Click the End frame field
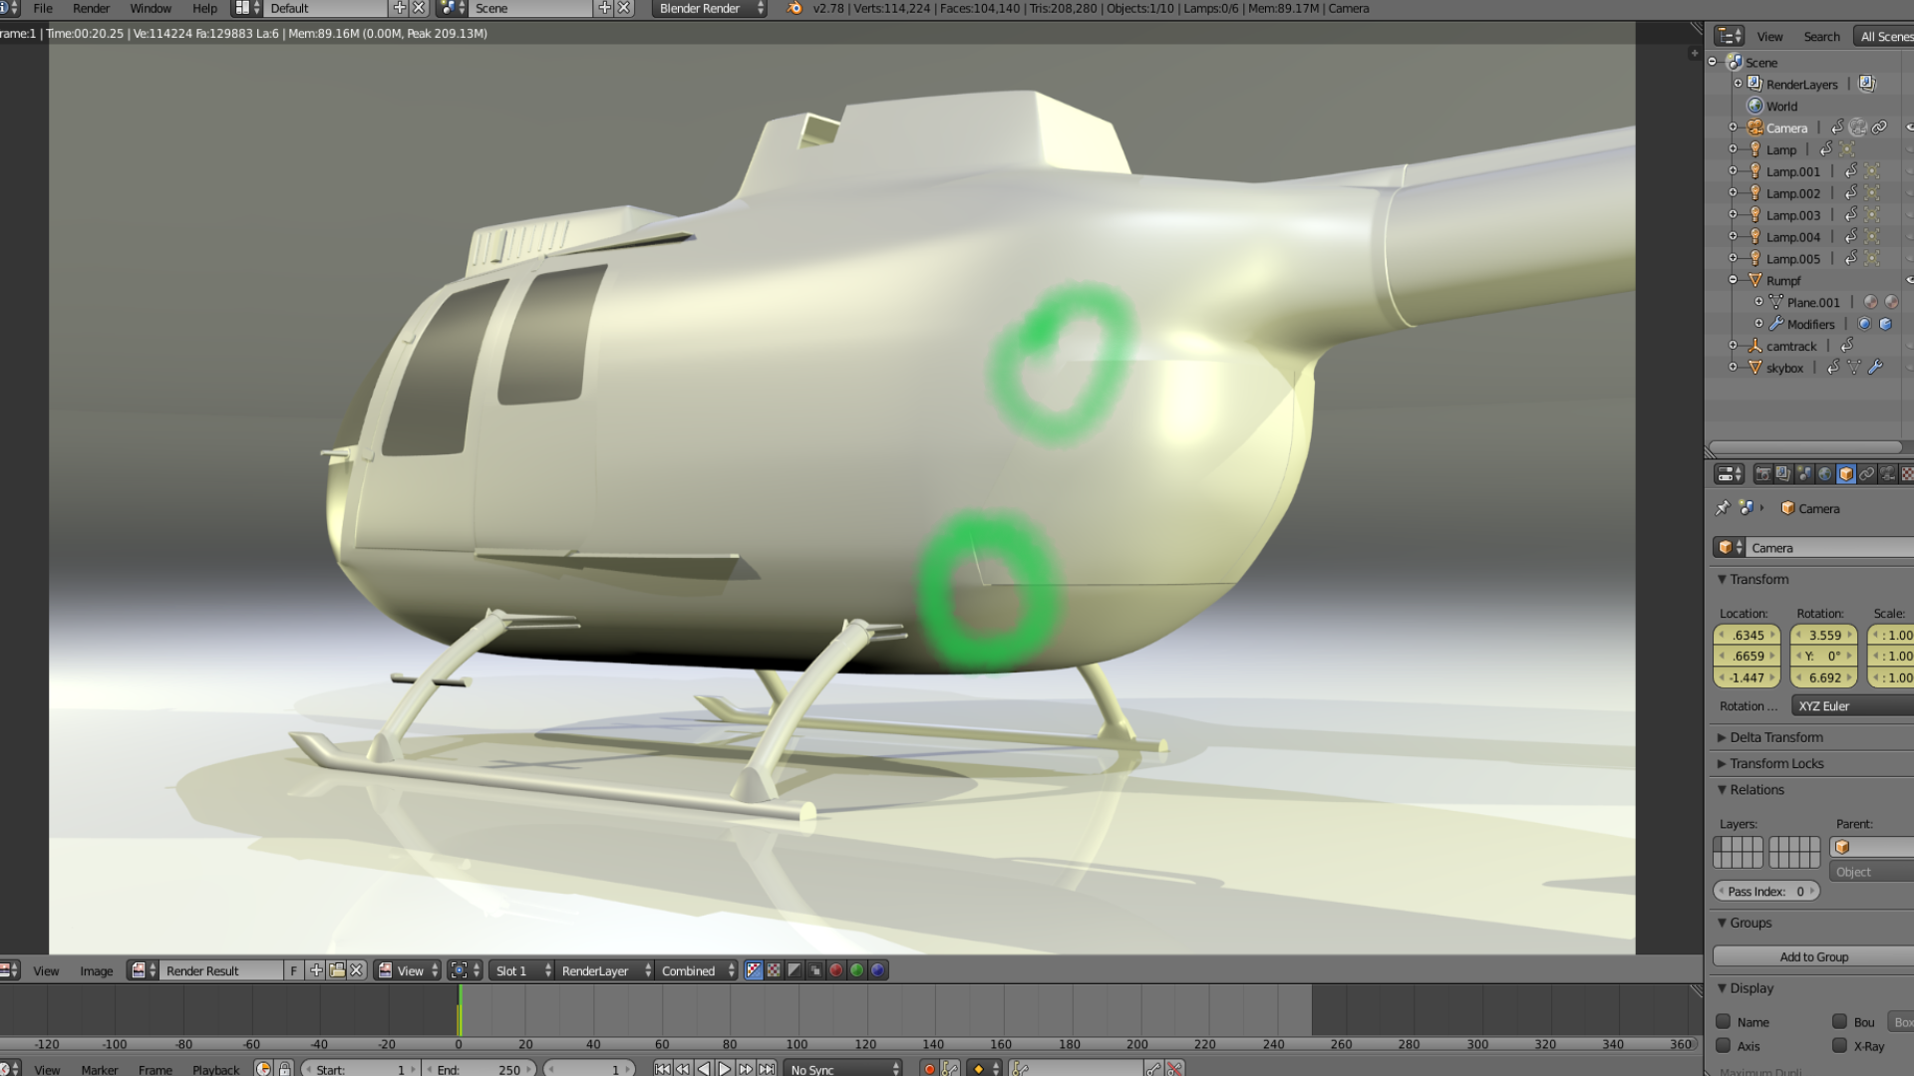The height and width of the screenshot is (1076, 1914). [480, 1069]
